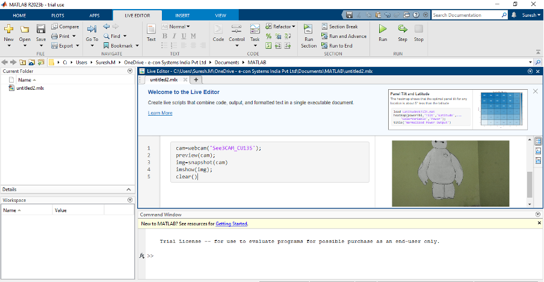The width and height of the screenshot is (544, 282).
Task: Open Workspace panel actions menu
Action: (x=130, y=200)
